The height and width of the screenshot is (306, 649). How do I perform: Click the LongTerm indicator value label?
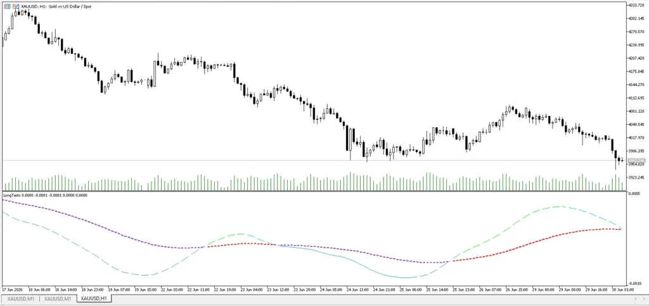coord(45,194)
